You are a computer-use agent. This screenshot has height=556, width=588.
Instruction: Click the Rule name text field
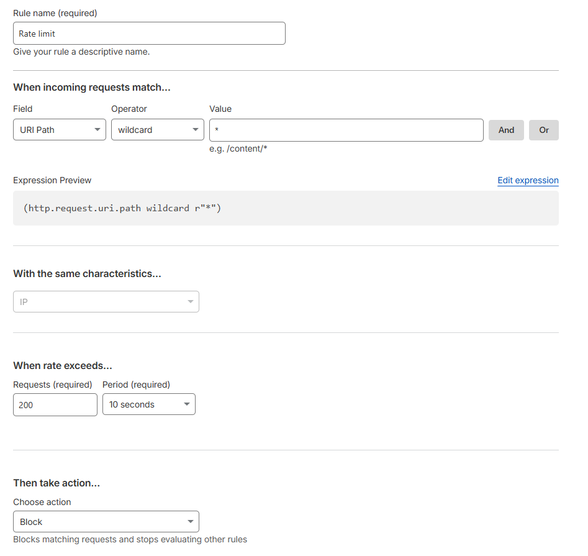(149, 34)
